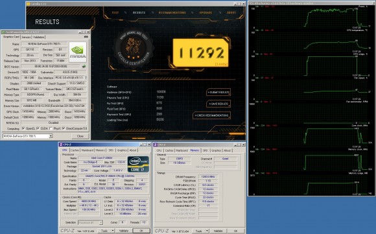Click Tools button in CPU-Z CPU window
The width and height of the screenshot is (376, 234).
[104, 231]
